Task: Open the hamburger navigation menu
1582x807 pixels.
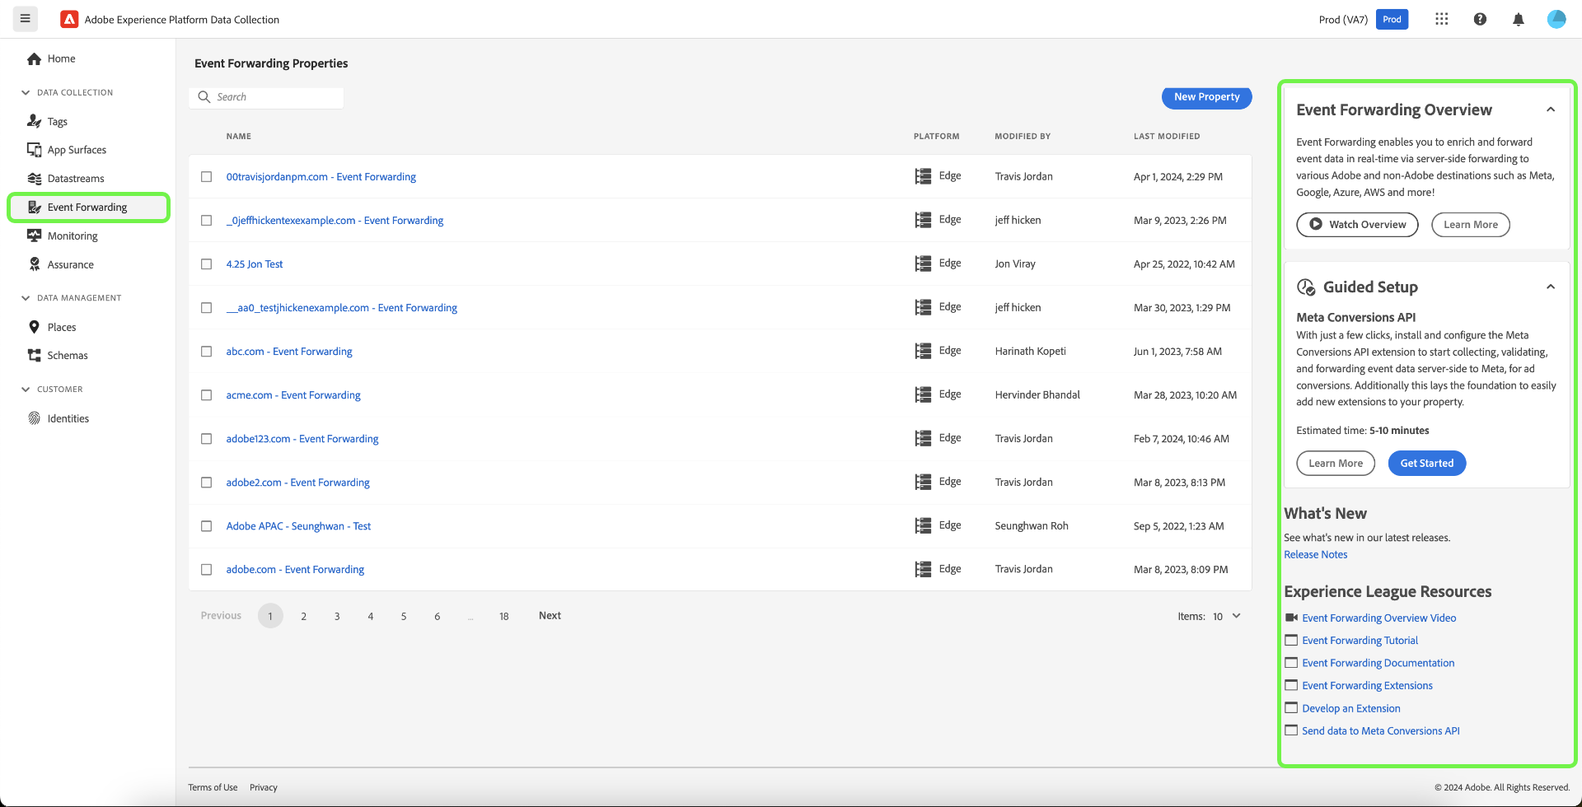Action: coord(26,19)
